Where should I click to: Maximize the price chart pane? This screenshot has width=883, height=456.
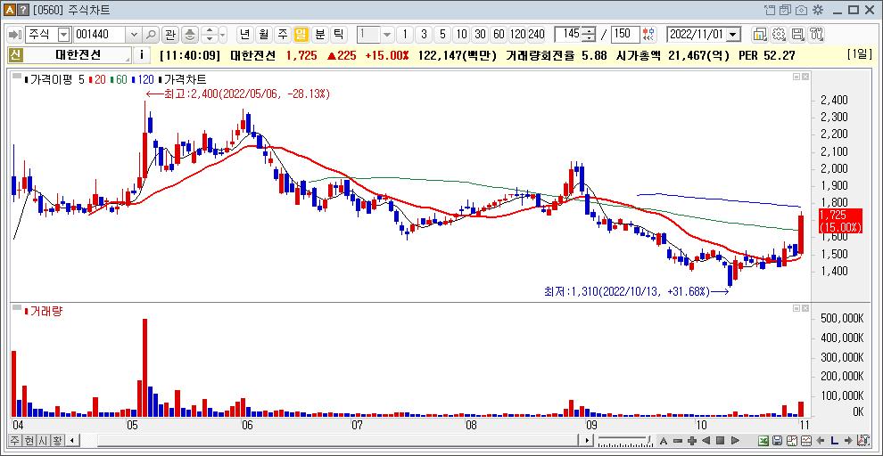pyautogui.click(x=796, y=77)
